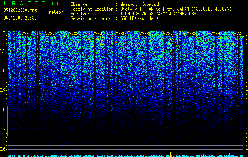Click the 2237 time marker
Image resolution: width=248 pixels, height=157 pixels.
[168, 34]
